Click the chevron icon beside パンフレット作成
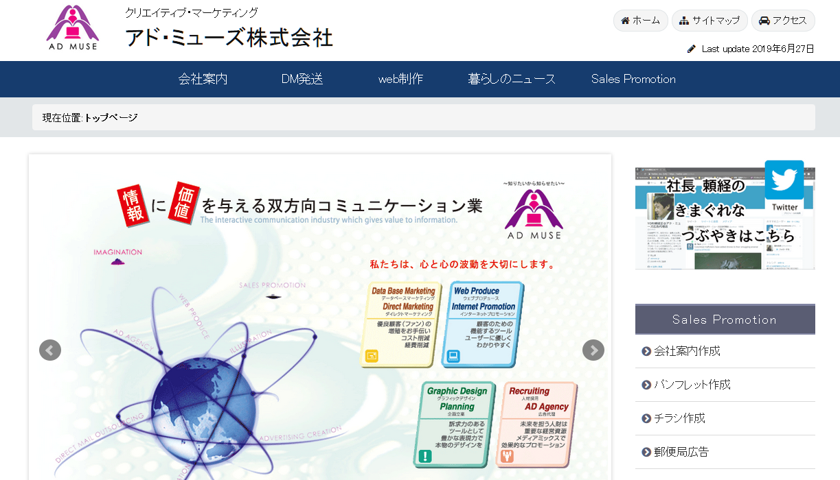 pyautogui.click(x=646, y=385)
